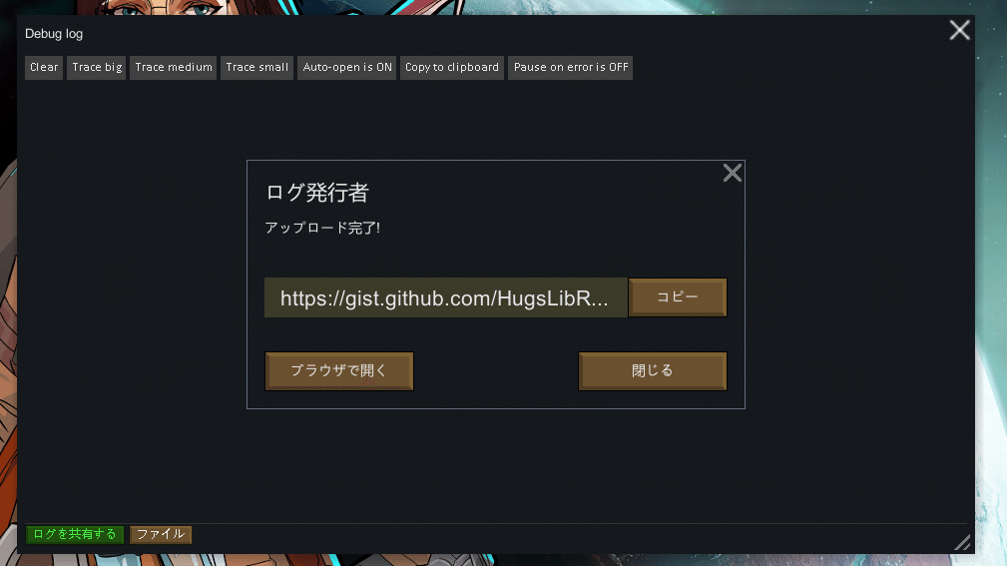
Task: Toggle Auto-open is ON
Action: point(346,68)
